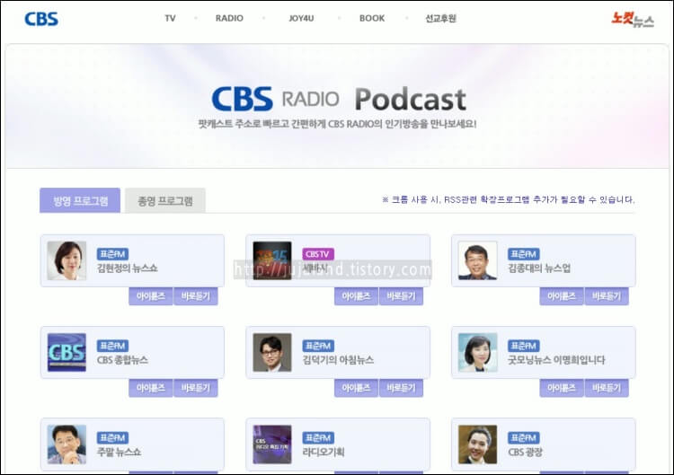The height and width of the screenshot is (475, 674).
Task: Click the CBS 광장 title text
Action: tap(526, 452)
